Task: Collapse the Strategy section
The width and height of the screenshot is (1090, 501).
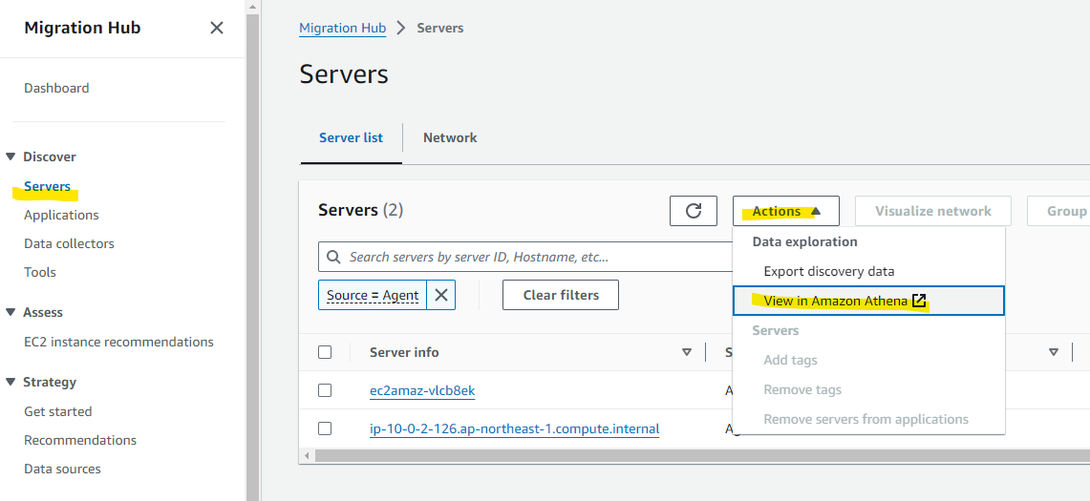Action: 11,382
